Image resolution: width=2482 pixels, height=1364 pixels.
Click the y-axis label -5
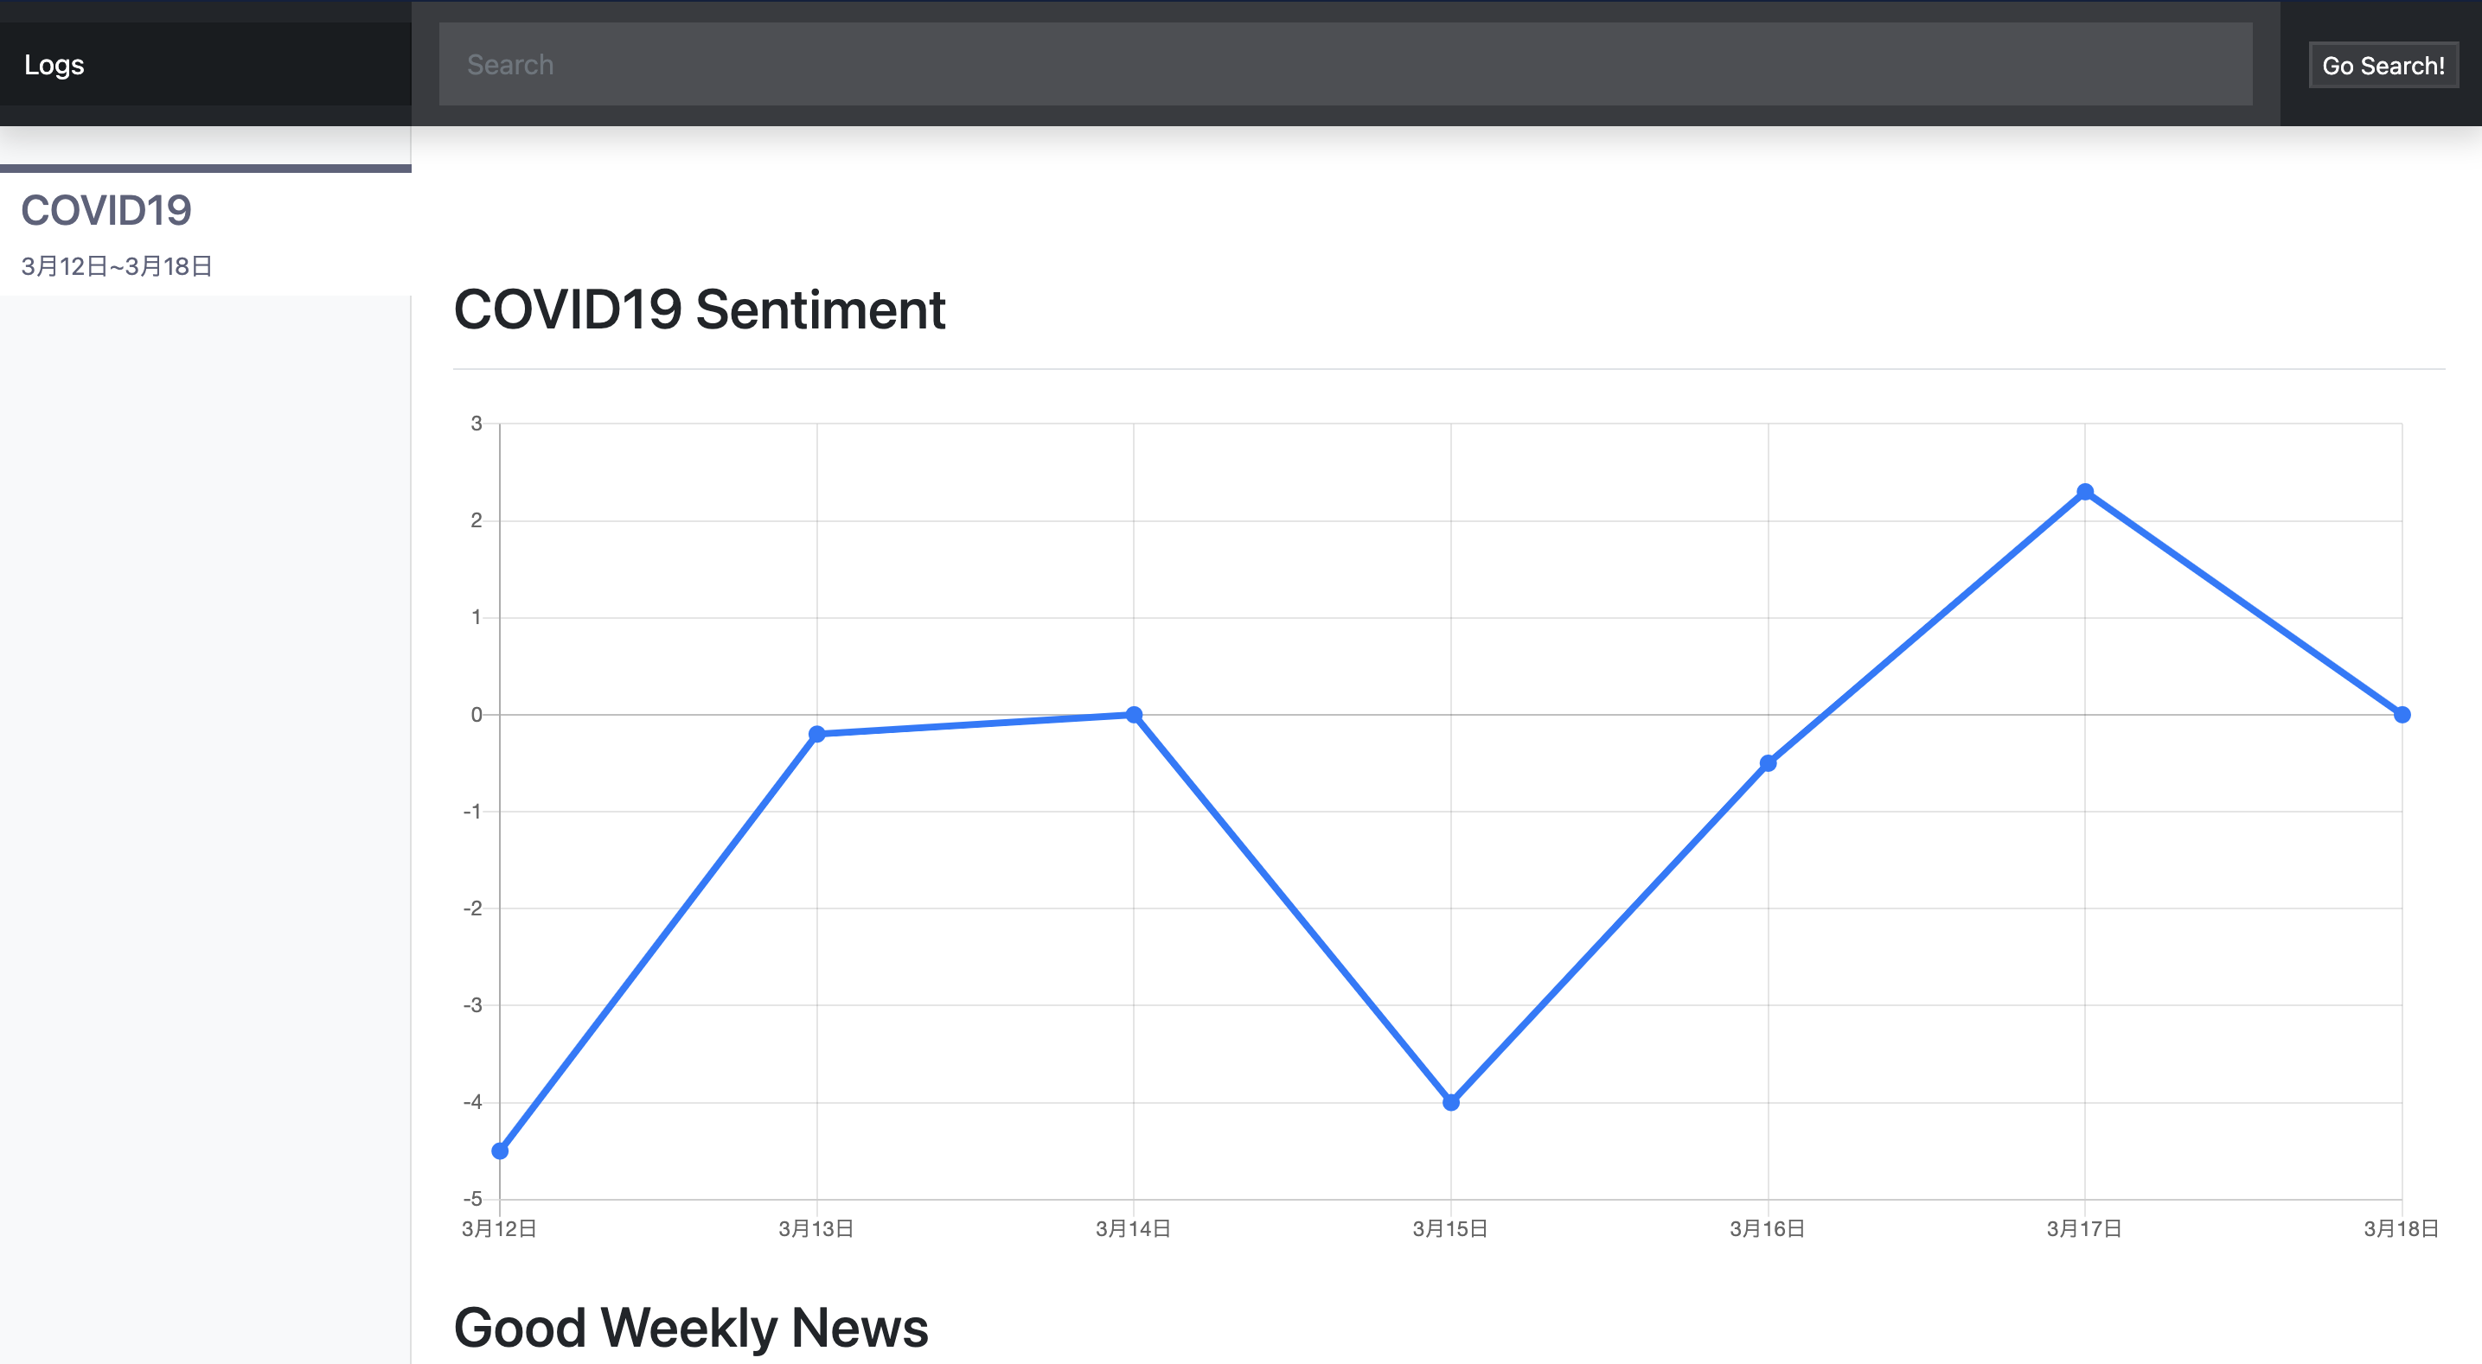472,1199
